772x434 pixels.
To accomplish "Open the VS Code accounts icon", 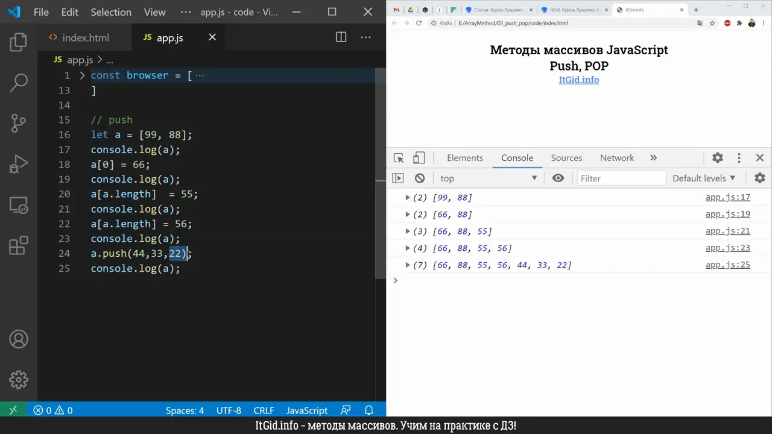I will 18,339.
